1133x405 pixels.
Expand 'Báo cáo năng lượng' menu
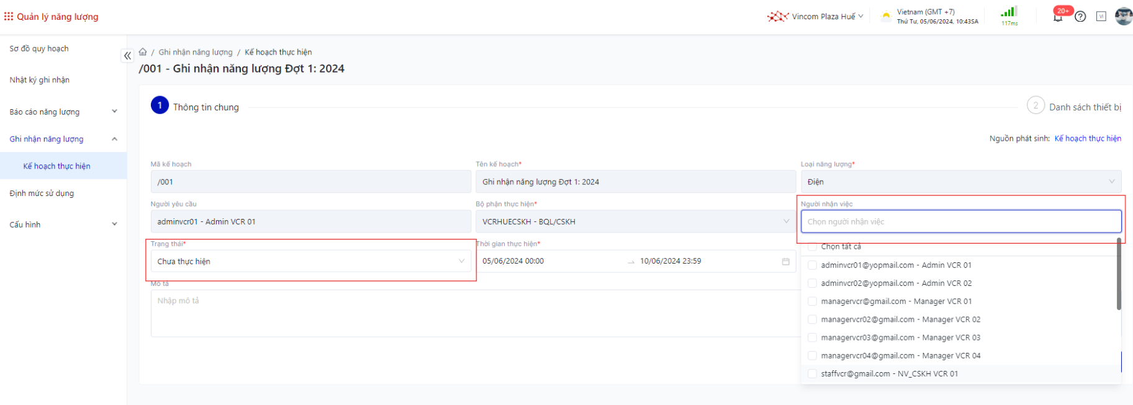pos(62,112)
